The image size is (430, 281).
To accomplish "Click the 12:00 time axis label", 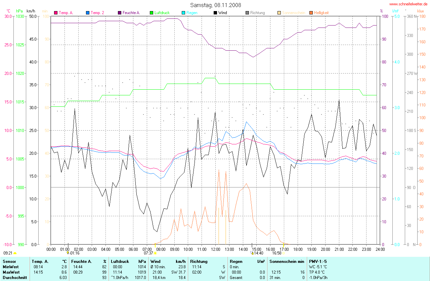I will click(x=215, y=249).
